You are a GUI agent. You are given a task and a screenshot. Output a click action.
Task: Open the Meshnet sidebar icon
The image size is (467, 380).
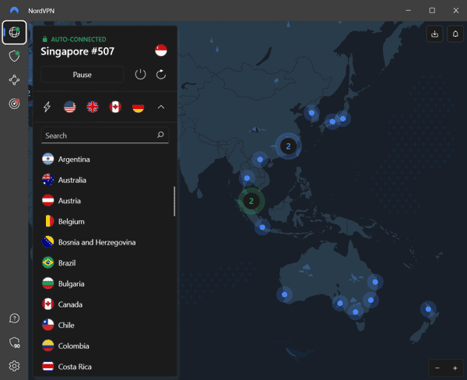[14, 80]
